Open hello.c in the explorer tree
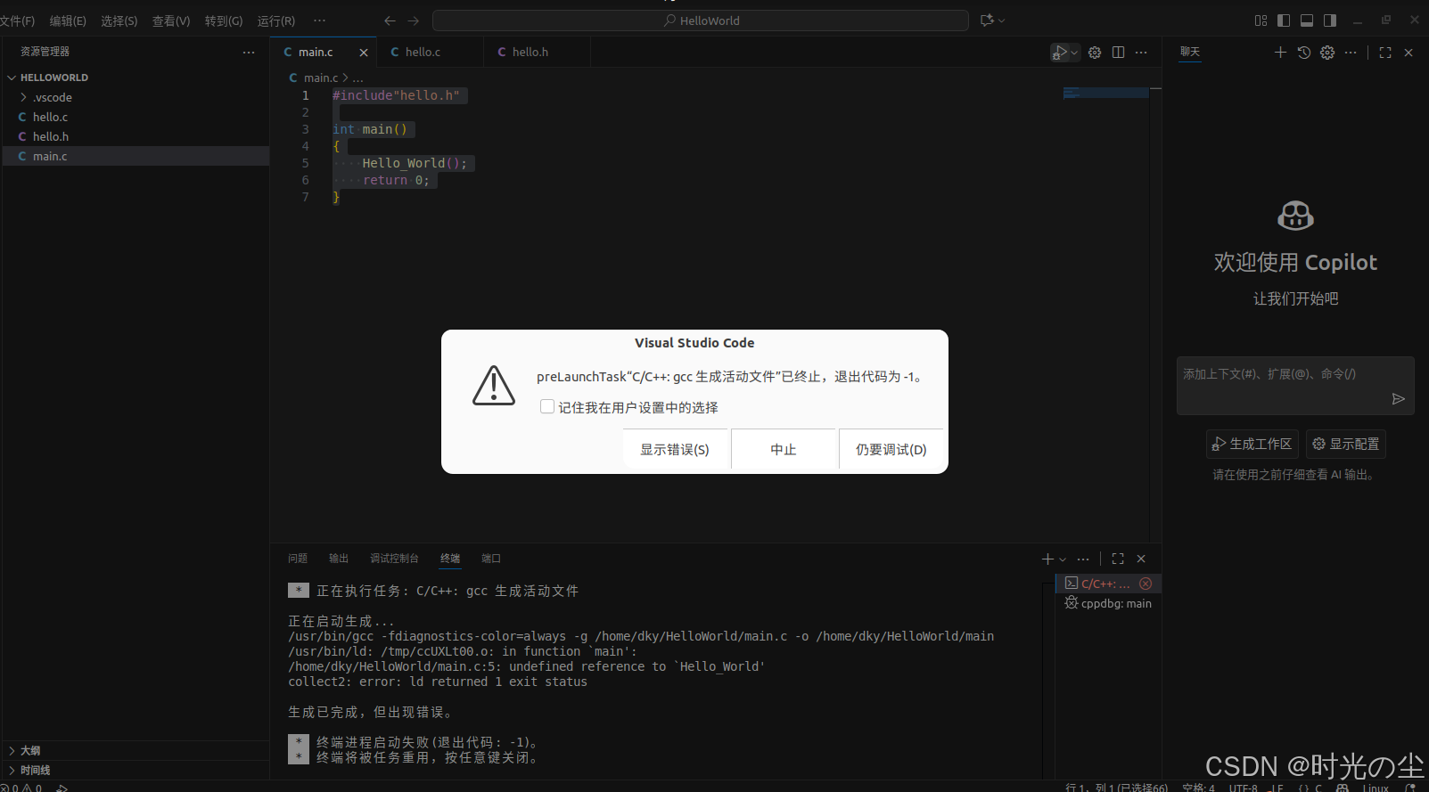The height and width of the screenshot is (792, 1429). click(136, 117)
